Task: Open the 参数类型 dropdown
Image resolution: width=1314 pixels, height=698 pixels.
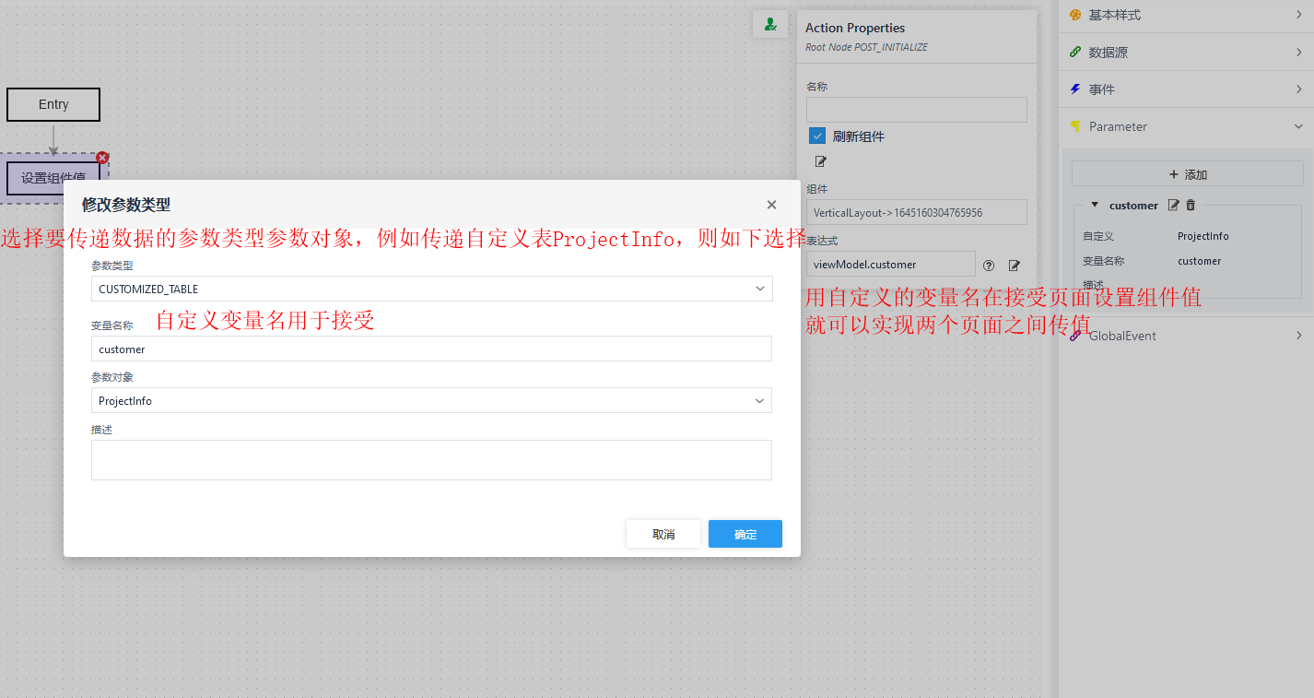Action: pos(431,289)
